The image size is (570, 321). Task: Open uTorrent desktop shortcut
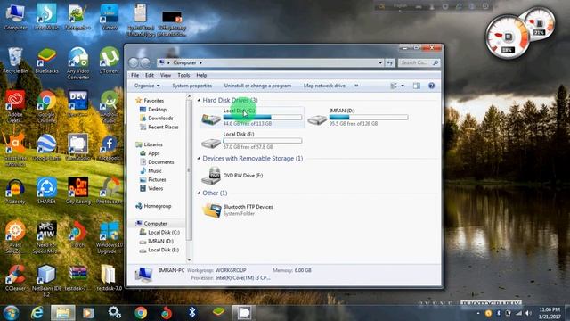(x=110, y=60)
